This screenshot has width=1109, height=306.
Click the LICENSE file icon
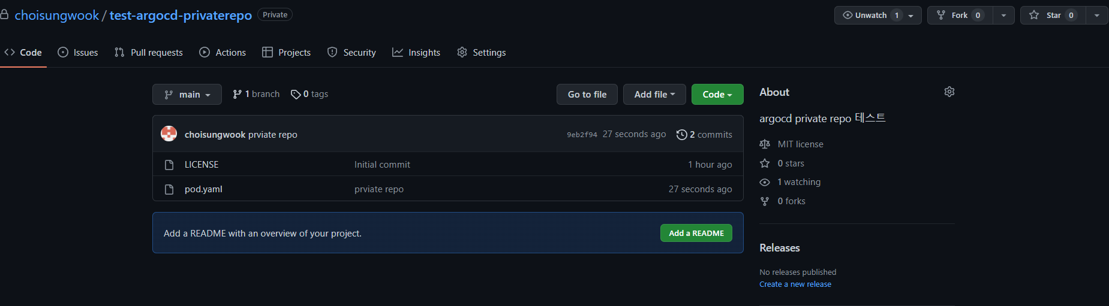pos(169,165)
